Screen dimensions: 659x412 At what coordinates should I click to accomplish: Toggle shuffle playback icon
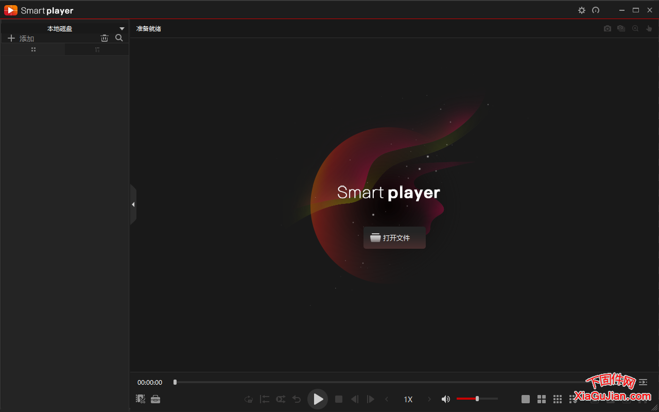tap(281, 399)
